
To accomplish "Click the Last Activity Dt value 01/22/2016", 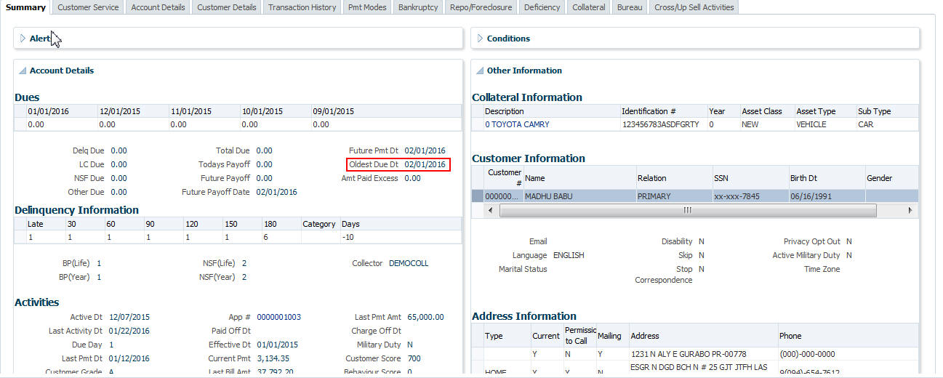I will pos(129,331).
